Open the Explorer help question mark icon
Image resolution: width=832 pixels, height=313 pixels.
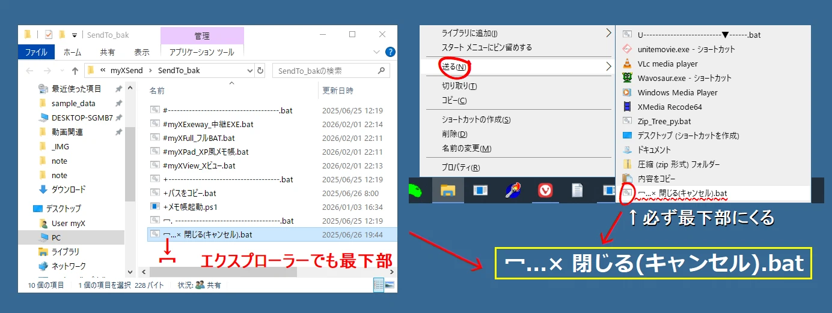pyautogui.click(x=391, y=52)
